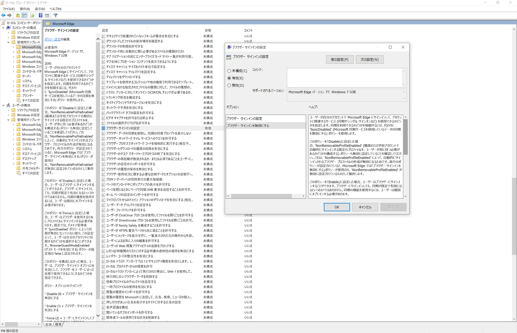Click the 次の設定(N) button
Viewport: 517px width, 333px height.
[370, 59]
